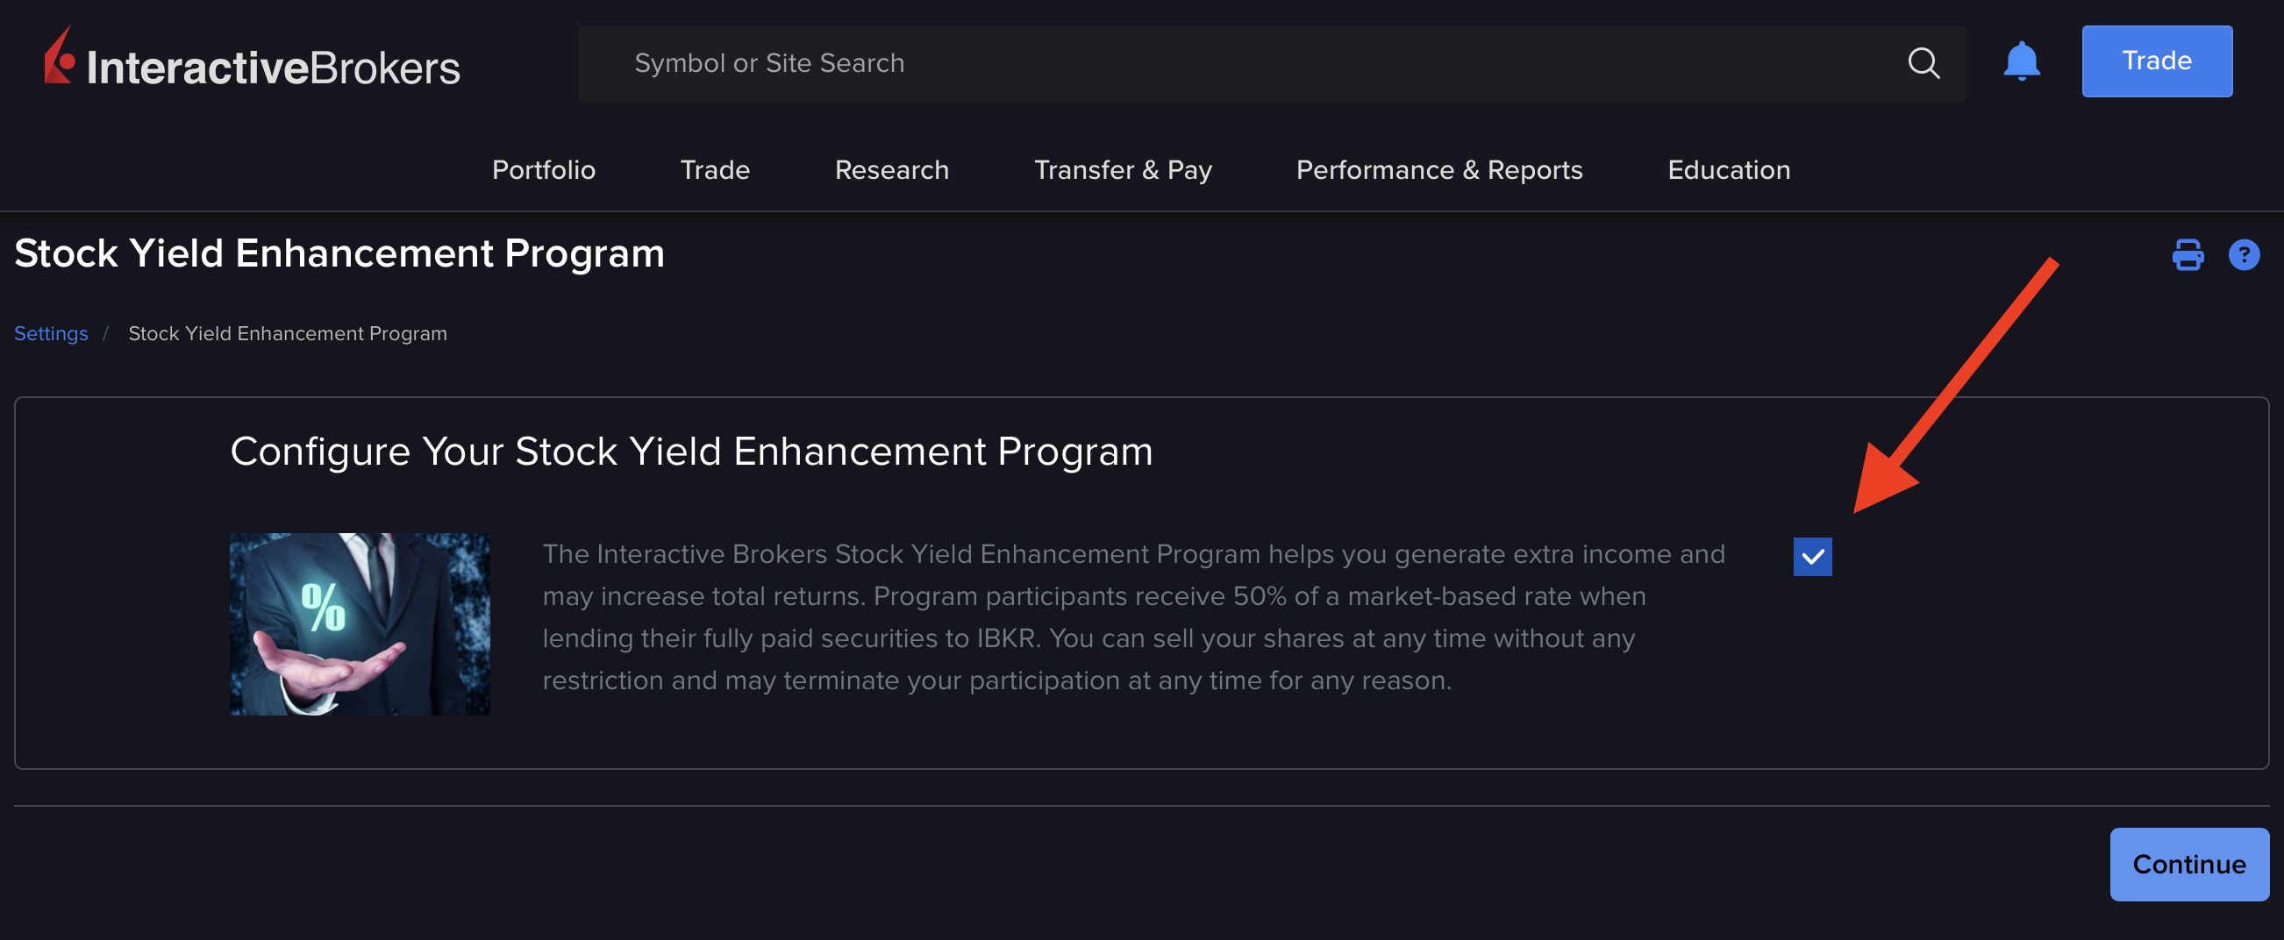Click the search magnifier icon
Image resolution: width=2284 pixels, height=940 pixels.
[1923, 62]
